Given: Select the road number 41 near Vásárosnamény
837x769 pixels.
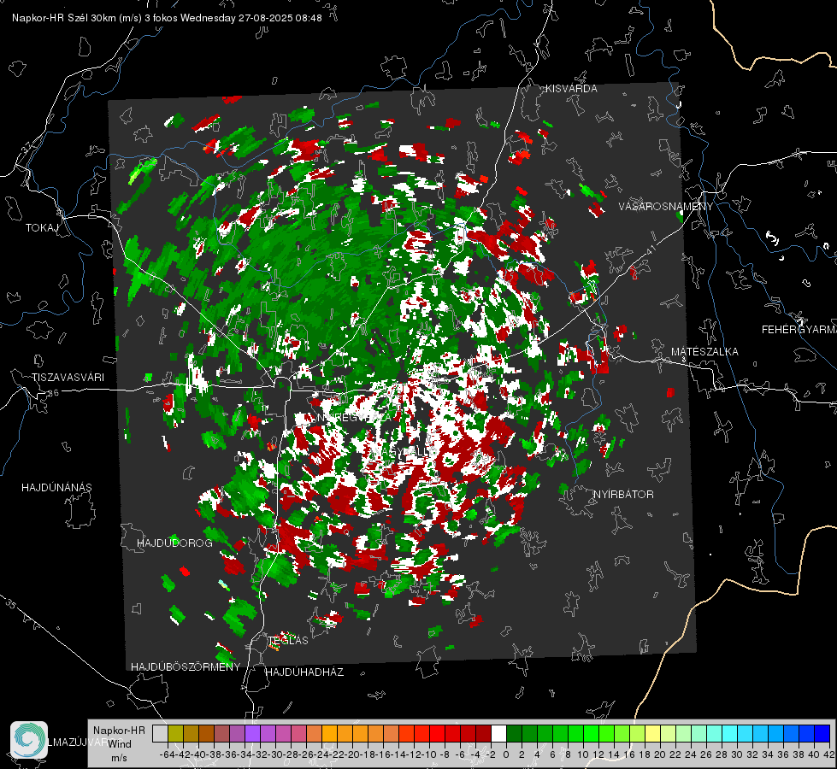Looking at the screenshot, I should [x=649, y=249].
